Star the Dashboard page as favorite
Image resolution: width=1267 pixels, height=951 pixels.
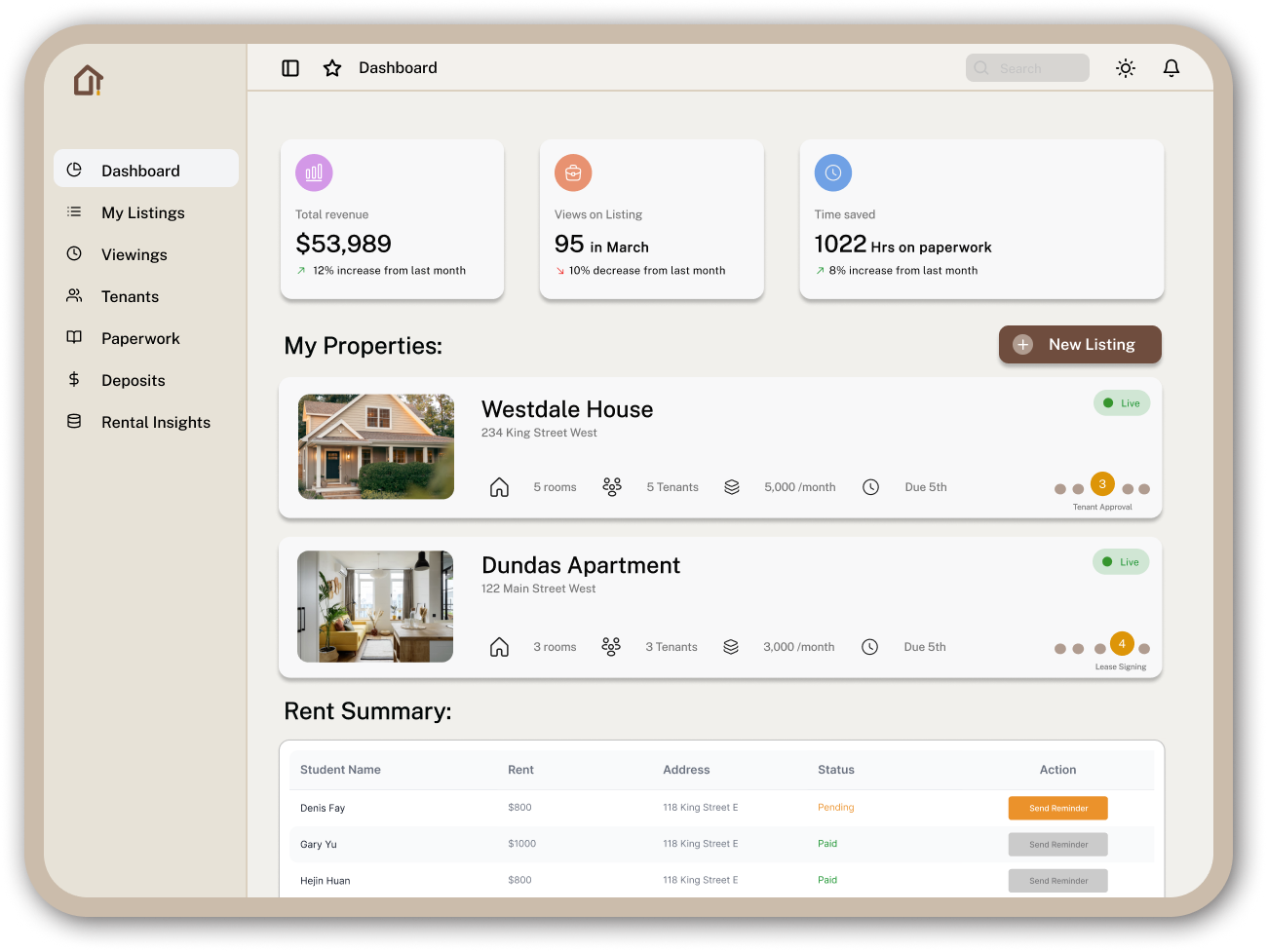(x=332, y=68)
